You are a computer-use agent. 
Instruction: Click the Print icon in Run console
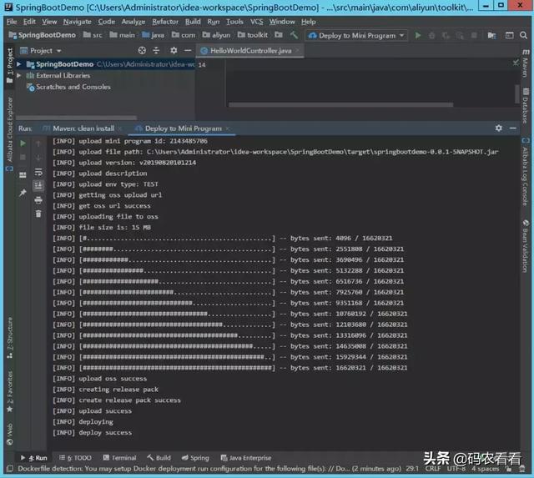pyautogui.click(x=38, y=200)
